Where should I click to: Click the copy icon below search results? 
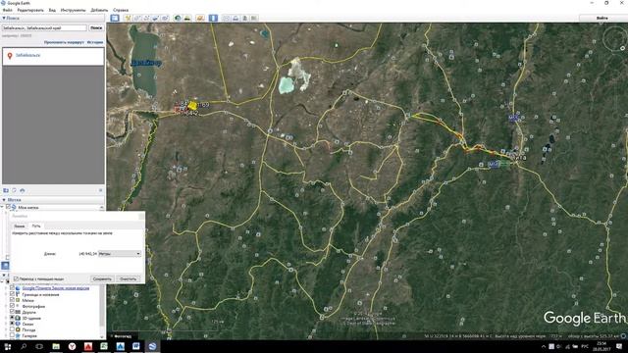tap(14, 190)
